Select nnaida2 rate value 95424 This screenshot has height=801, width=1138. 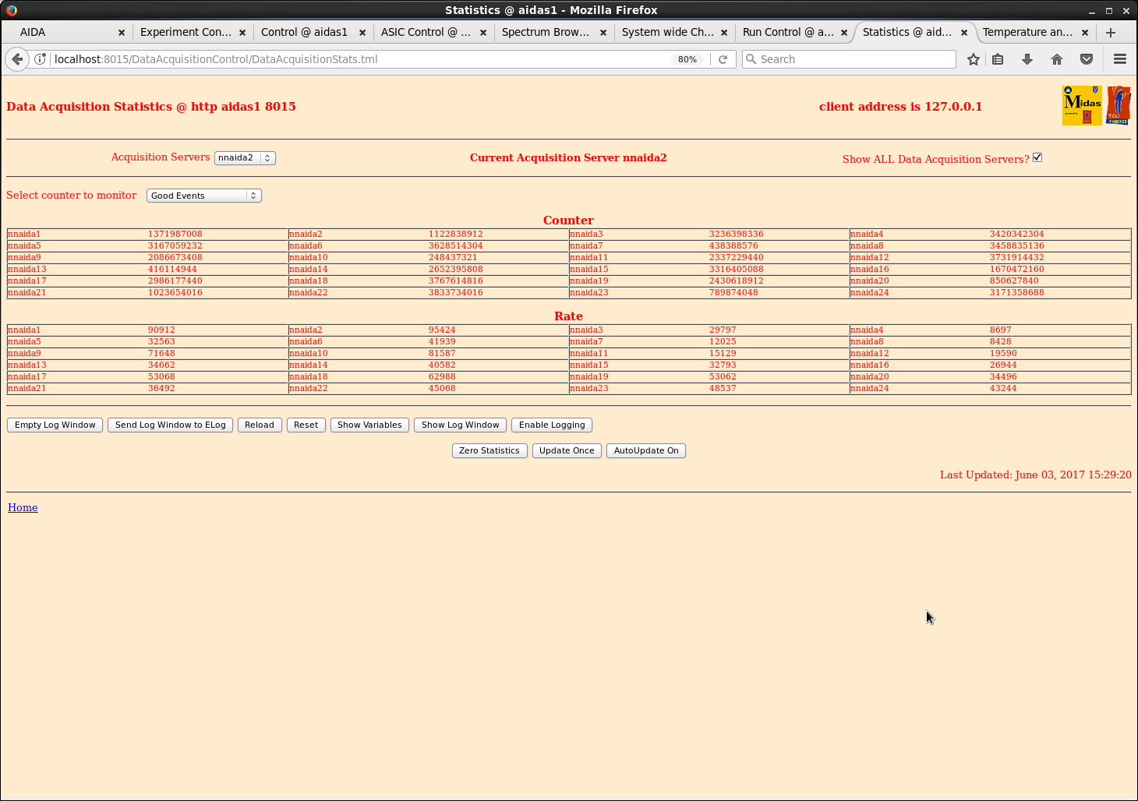[442, 330]
